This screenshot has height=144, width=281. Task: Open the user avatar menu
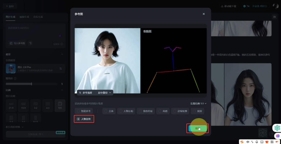[x=276, y=6]
